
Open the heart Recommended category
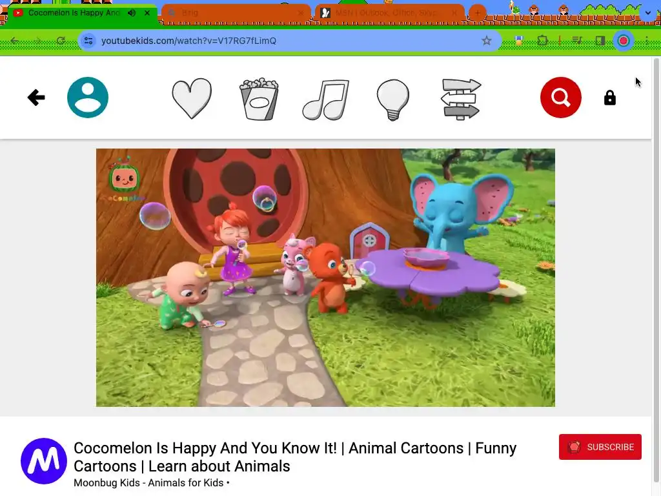(192, 98)
